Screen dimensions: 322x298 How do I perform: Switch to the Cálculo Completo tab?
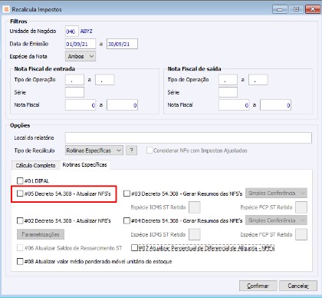click(x=35, y=165)
